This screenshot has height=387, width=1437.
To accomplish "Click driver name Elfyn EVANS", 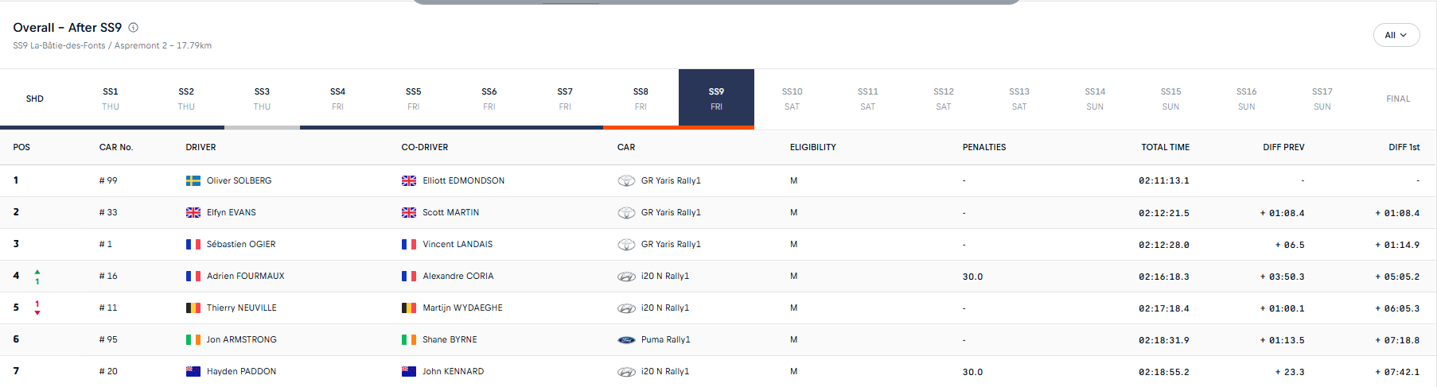I will pyautogui.click(x=232, y=213).
